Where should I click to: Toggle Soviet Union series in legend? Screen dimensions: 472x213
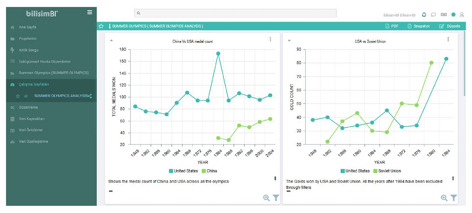pyautogui.click(x=387, y=171)
